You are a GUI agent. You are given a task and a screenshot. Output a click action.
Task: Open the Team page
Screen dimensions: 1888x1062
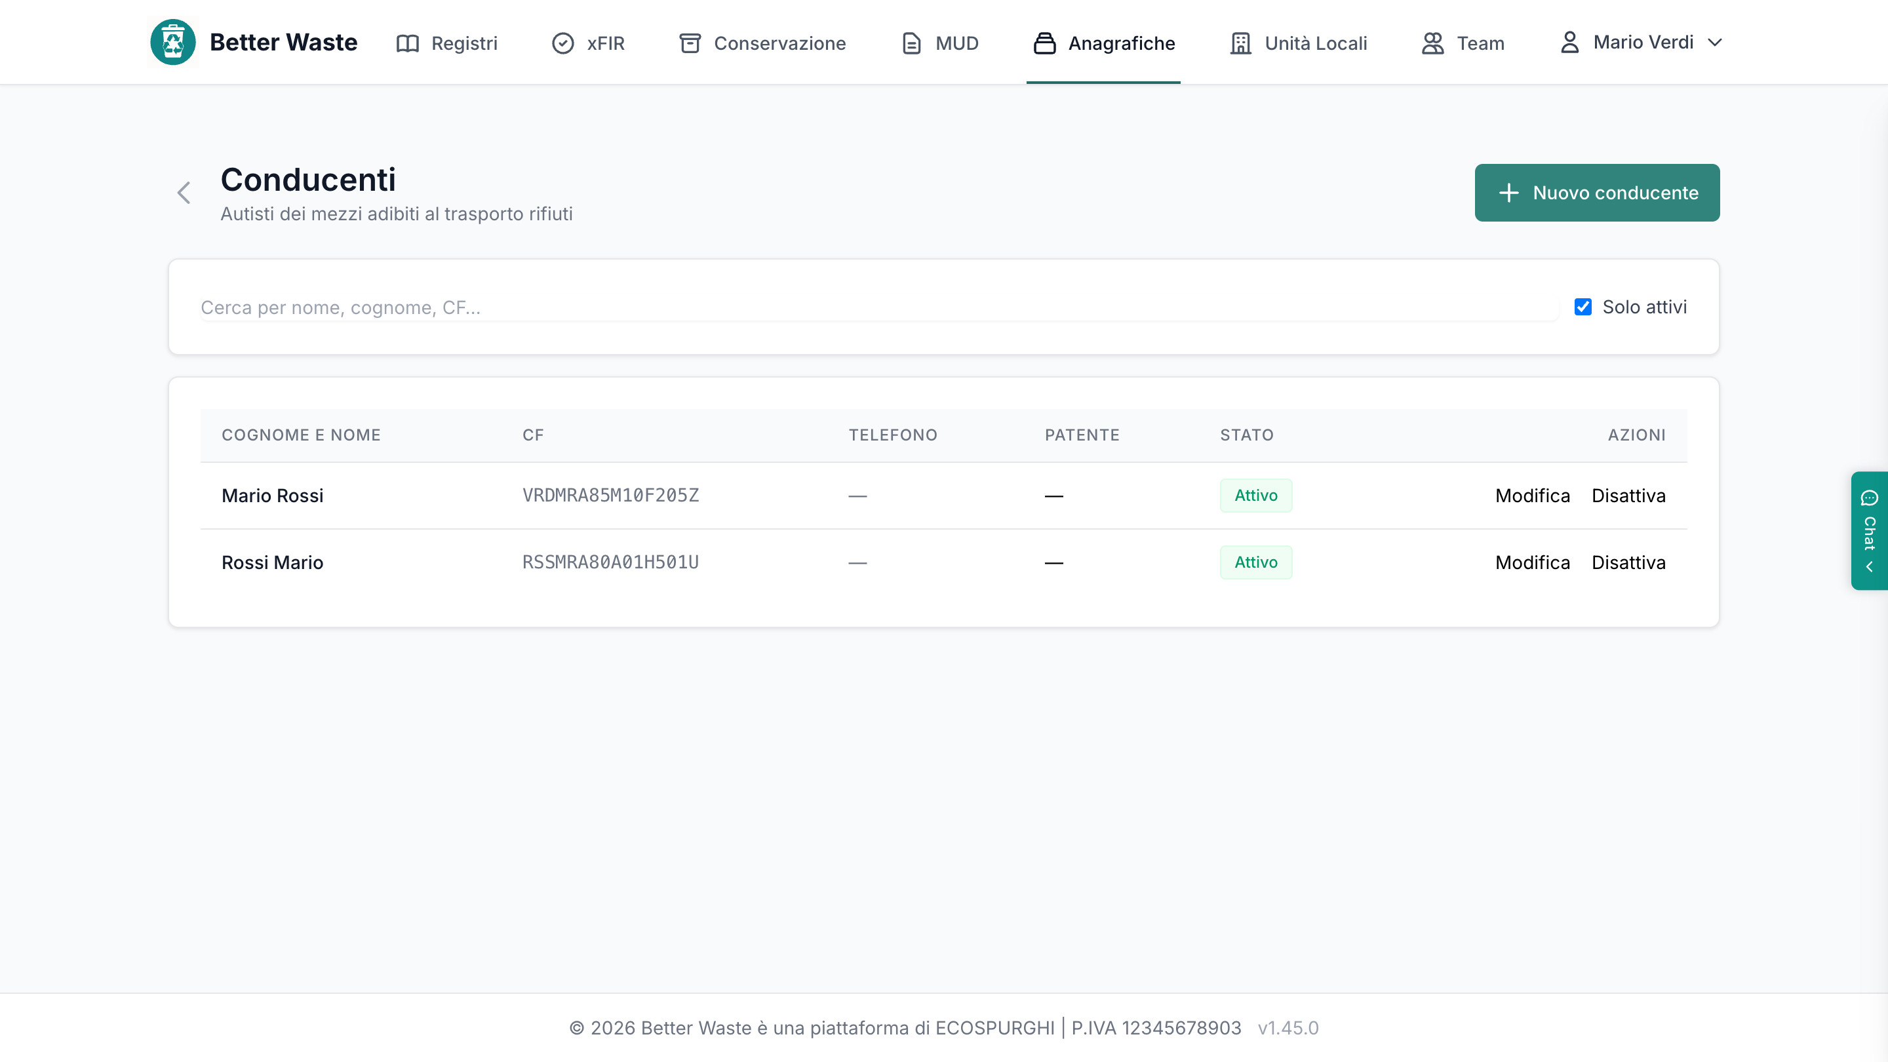1463,43
